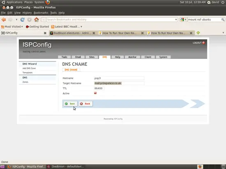Select the DNS module tab

pyautogui.click(x=105, y=57)
